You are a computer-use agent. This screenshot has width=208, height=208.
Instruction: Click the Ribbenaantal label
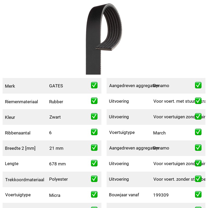point(18,133)
